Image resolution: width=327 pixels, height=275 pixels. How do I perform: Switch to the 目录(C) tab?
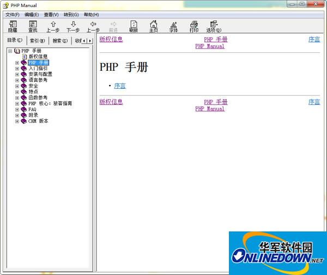point(15,40)
